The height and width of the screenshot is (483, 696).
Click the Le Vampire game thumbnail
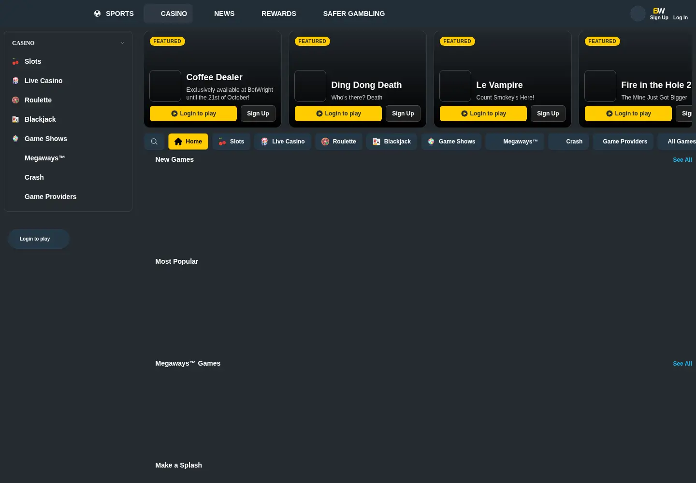click(x=455, y=86)
